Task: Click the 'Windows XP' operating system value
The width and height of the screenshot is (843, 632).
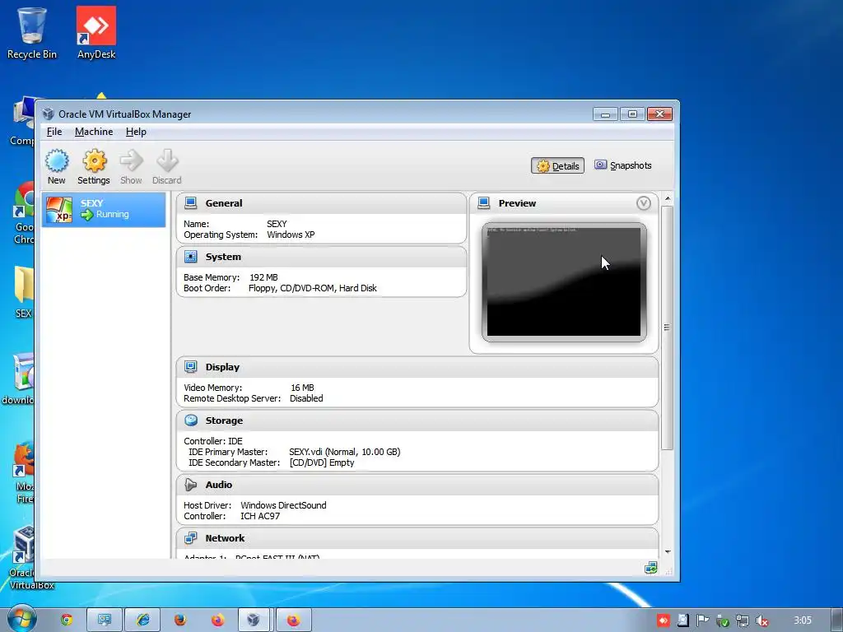Action: click(291, 235)
